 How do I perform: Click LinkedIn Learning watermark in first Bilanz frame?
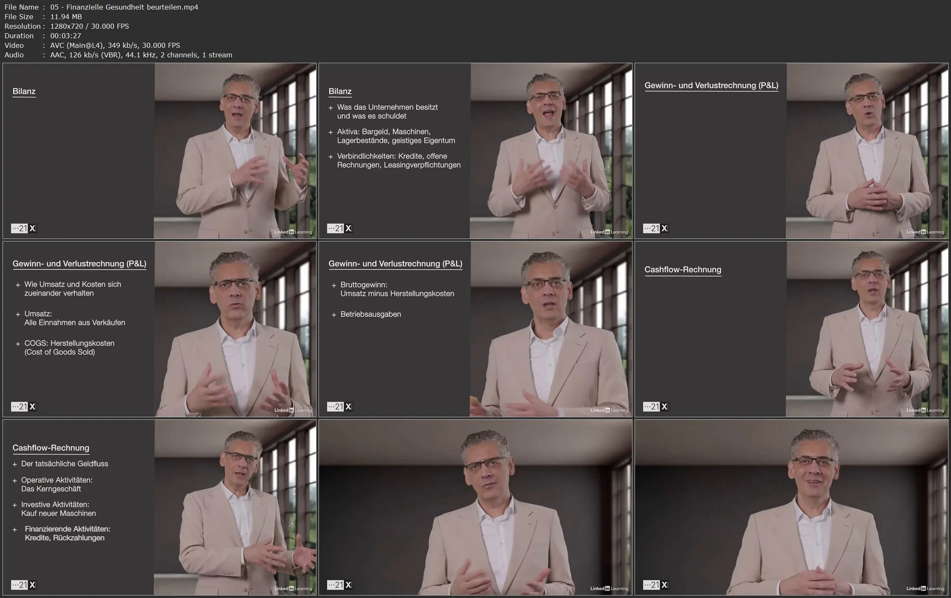click(293, 232)
